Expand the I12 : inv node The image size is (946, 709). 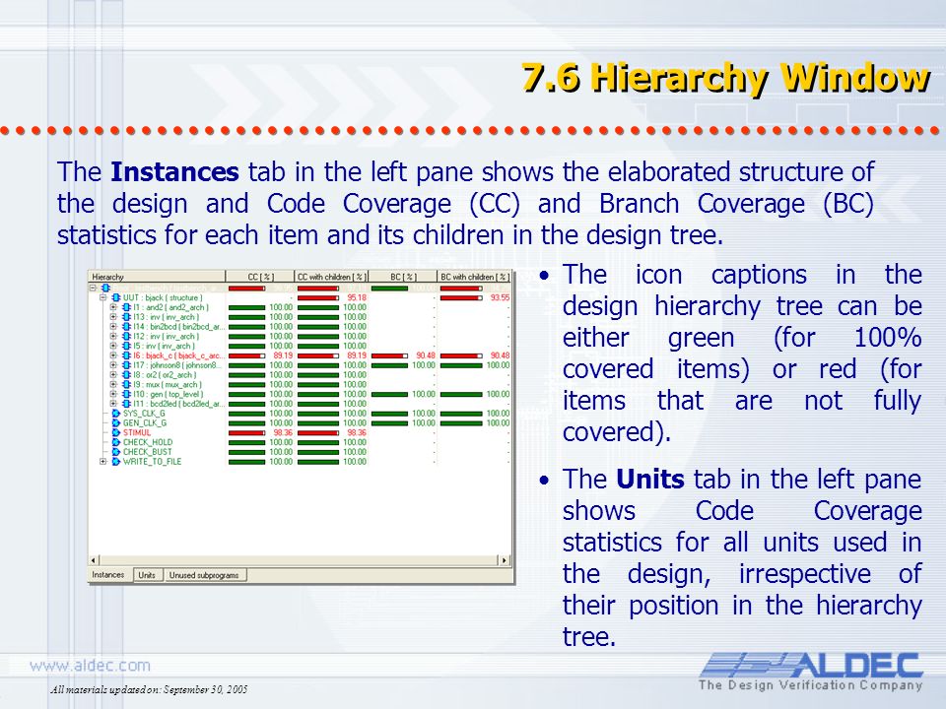113,337
